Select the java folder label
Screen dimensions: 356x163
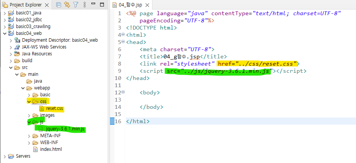(38, 81)
